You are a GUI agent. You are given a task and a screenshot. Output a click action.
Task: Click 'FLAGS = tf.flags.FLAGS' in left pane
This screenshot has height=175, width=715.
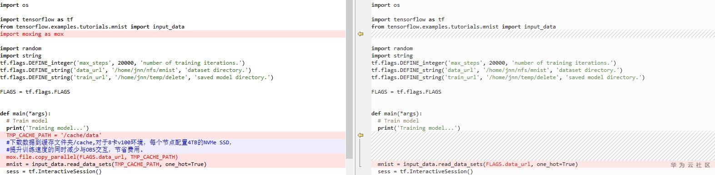coord(35,92)
